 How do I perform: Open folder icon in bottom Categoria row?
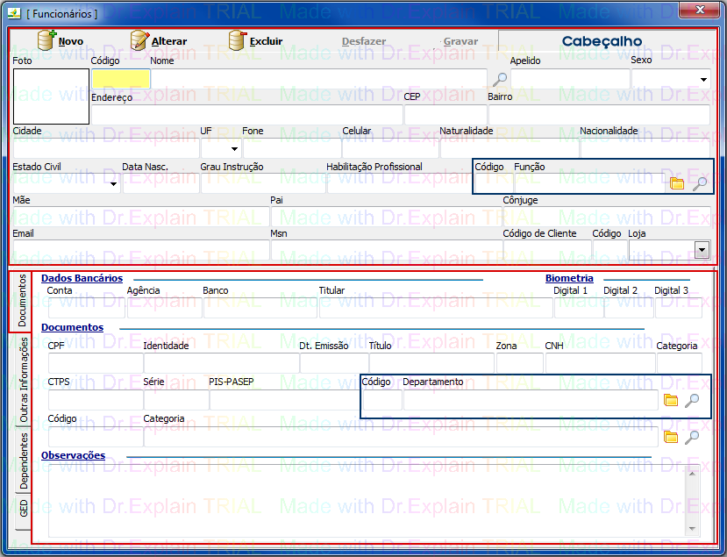point(671,437)
